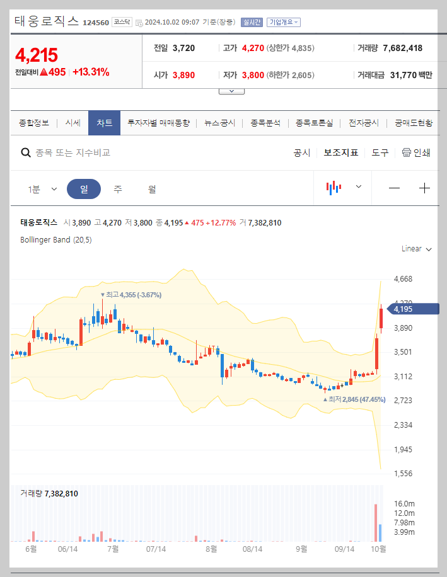The image size is (447, 577).
Task: Open the Linear scale dropdown
Action: 415,249
